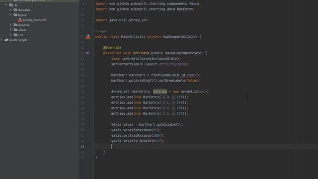Screen dimensions: 318x179
Task: Click value 38f in fourth BarEntry
Action: click(179, 113)
